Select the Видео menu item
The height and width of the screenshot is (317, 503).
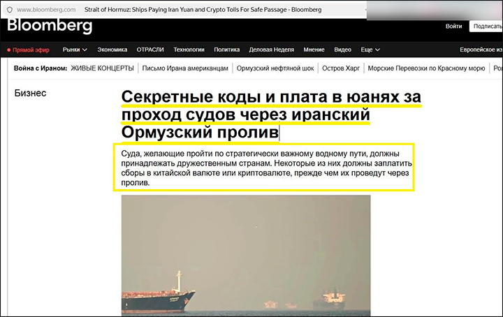pos(342,50)
